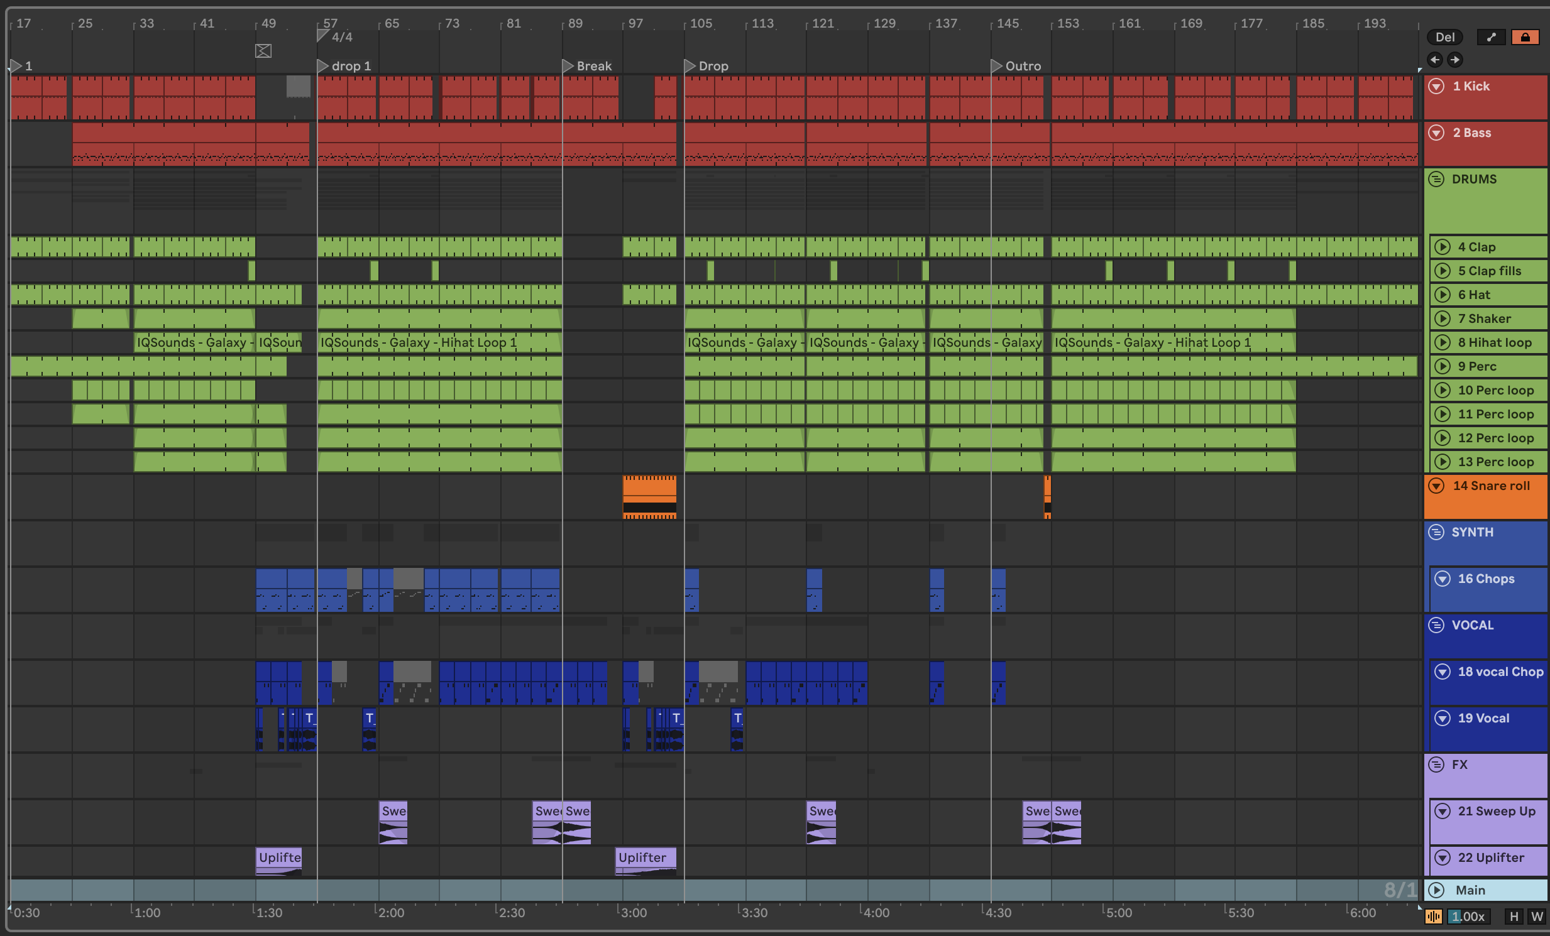Viewport: 1550px width, 936px height.
Task: Click the Del locator button
Action: pos(1444,37)
